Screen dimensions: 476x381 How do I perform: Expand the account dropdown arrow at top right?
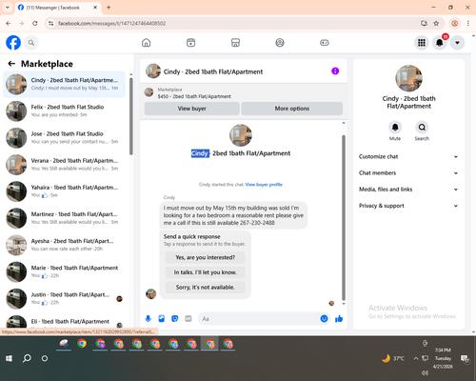click(457, 43)
